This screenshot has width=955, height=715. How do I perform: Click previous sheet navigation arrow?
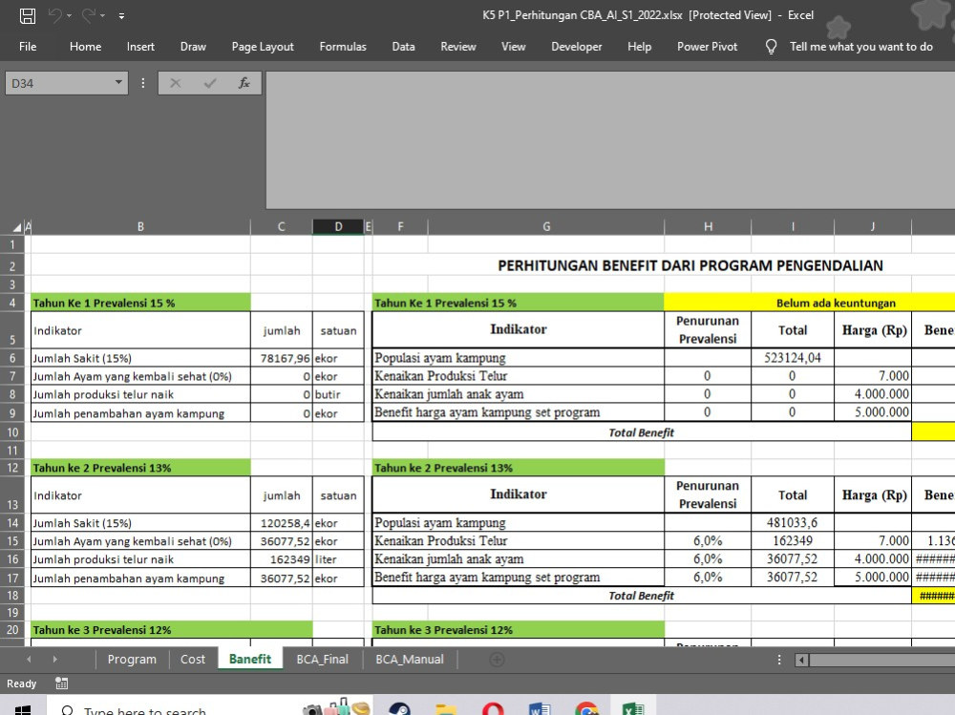29,659
